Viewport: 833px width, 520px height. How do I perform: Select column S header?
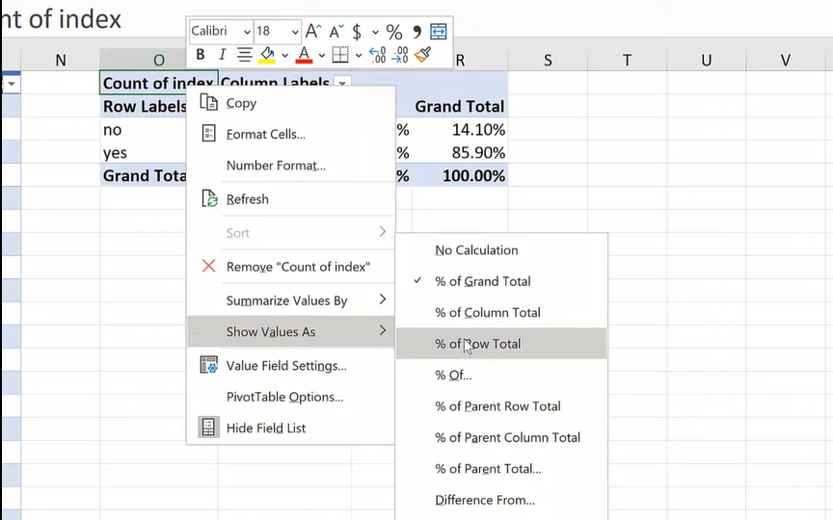(x=548, y=60)
